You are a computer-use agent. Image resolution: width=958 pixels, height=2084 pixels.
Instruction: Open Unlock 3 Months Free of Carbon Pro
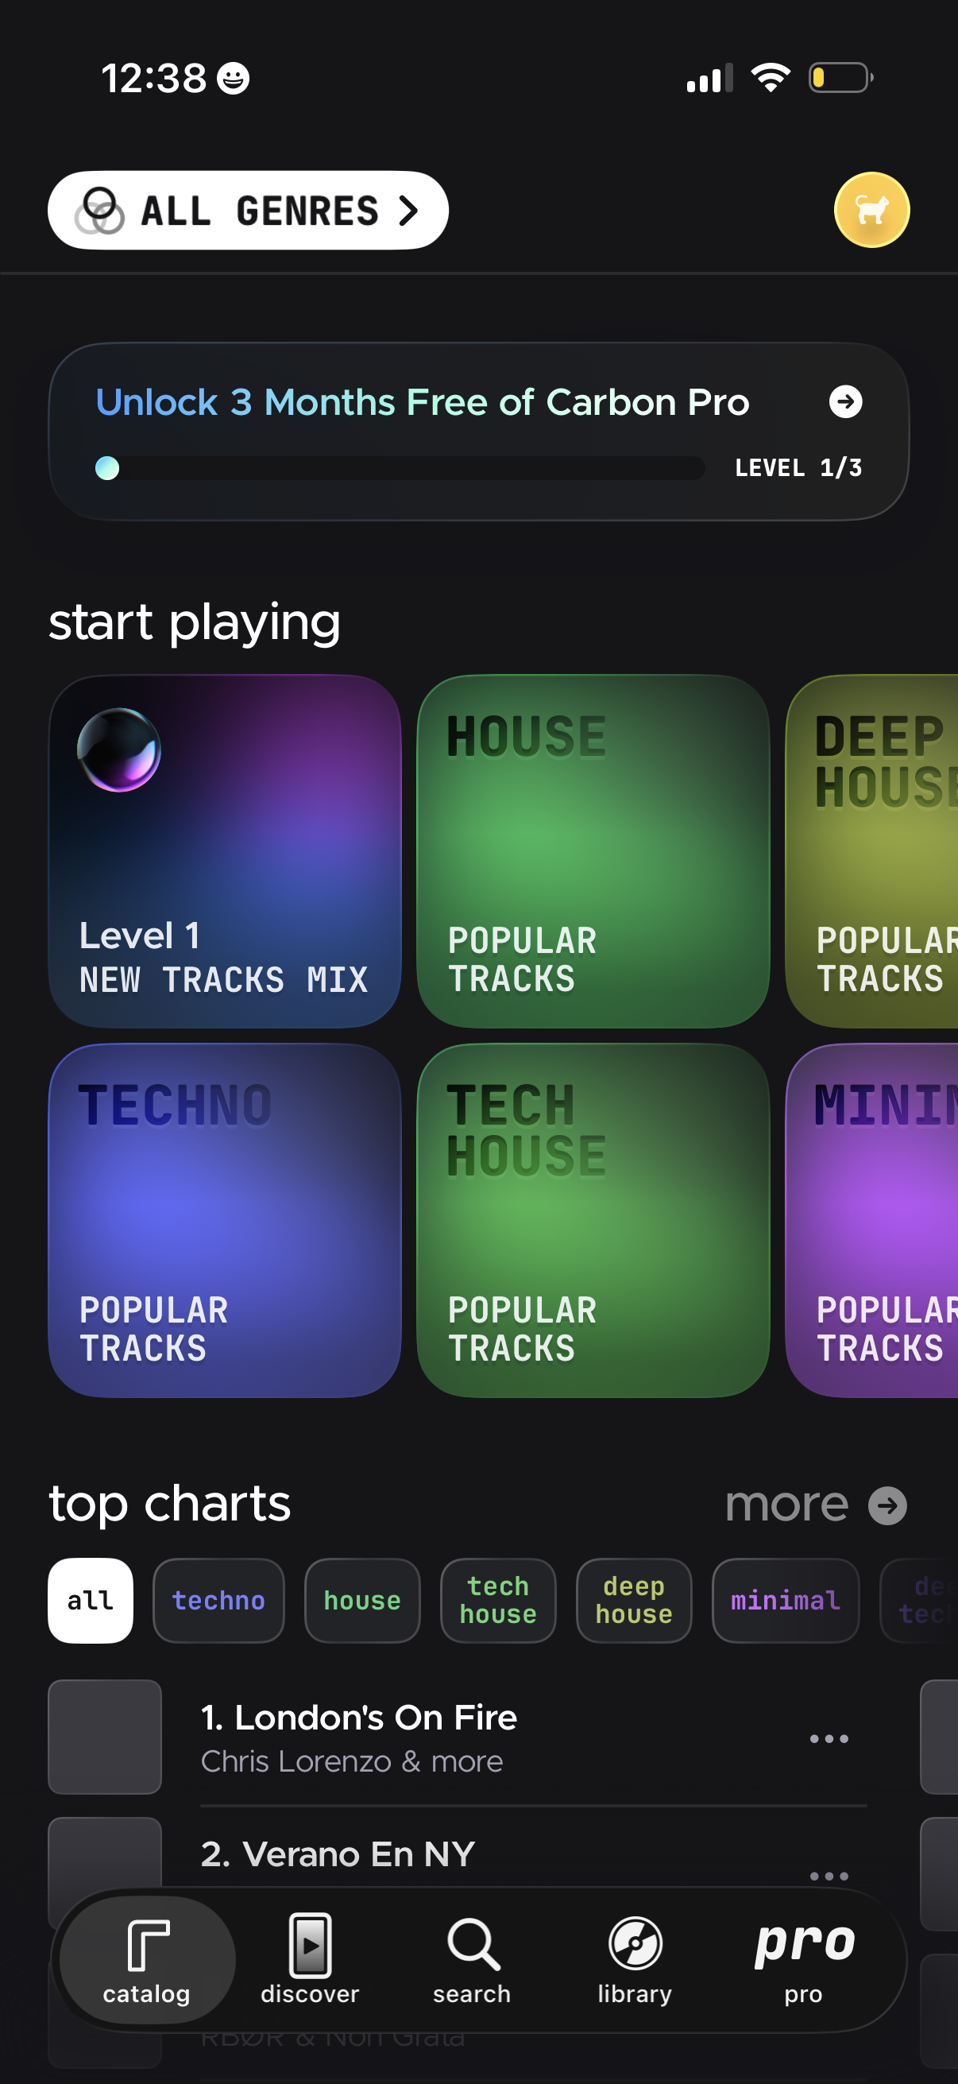[x=422, y=401]
